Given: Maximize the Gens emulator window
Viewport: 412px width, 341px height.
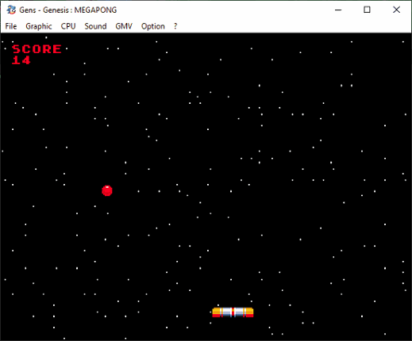Looking at the screenshot, I should pos(367,10).
